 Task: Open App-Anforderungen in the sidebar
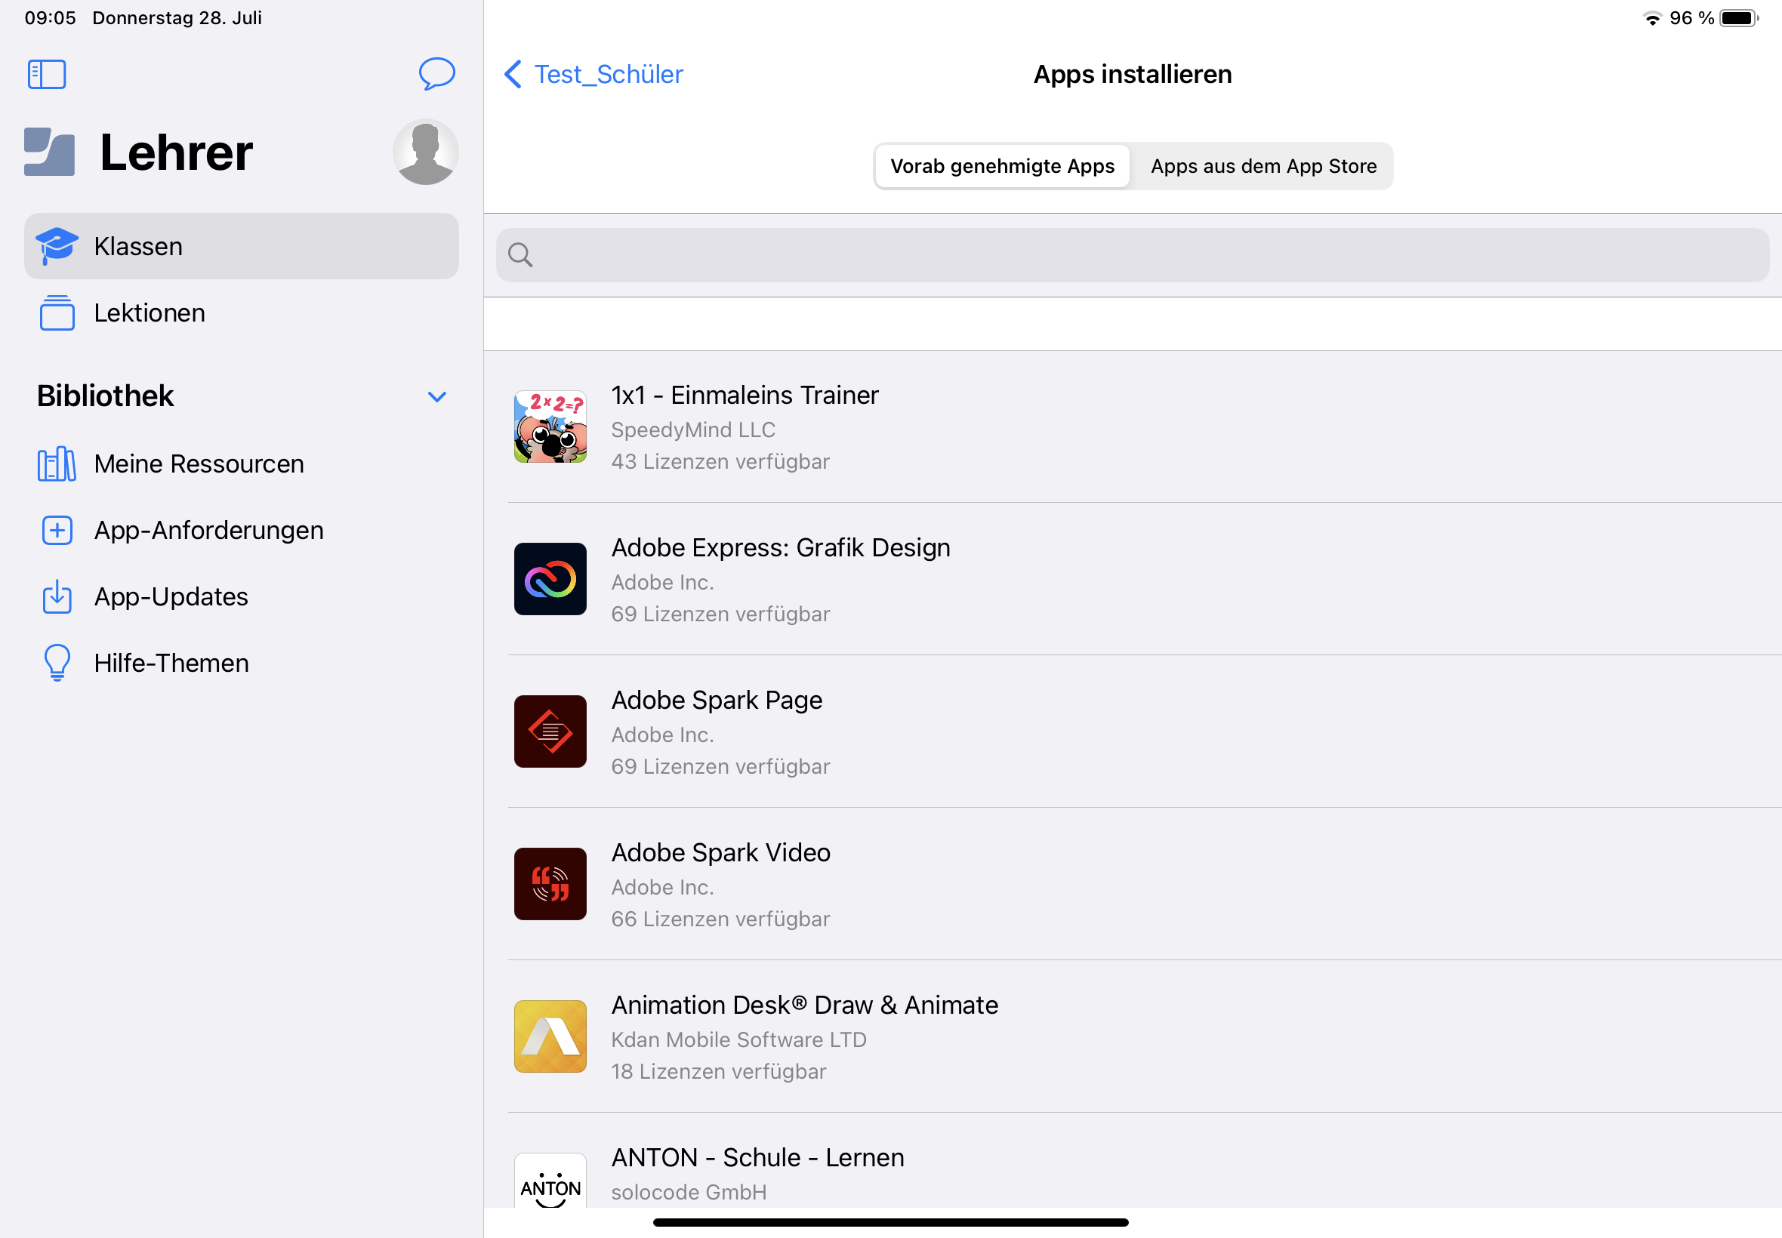click(x=242, y=531)
